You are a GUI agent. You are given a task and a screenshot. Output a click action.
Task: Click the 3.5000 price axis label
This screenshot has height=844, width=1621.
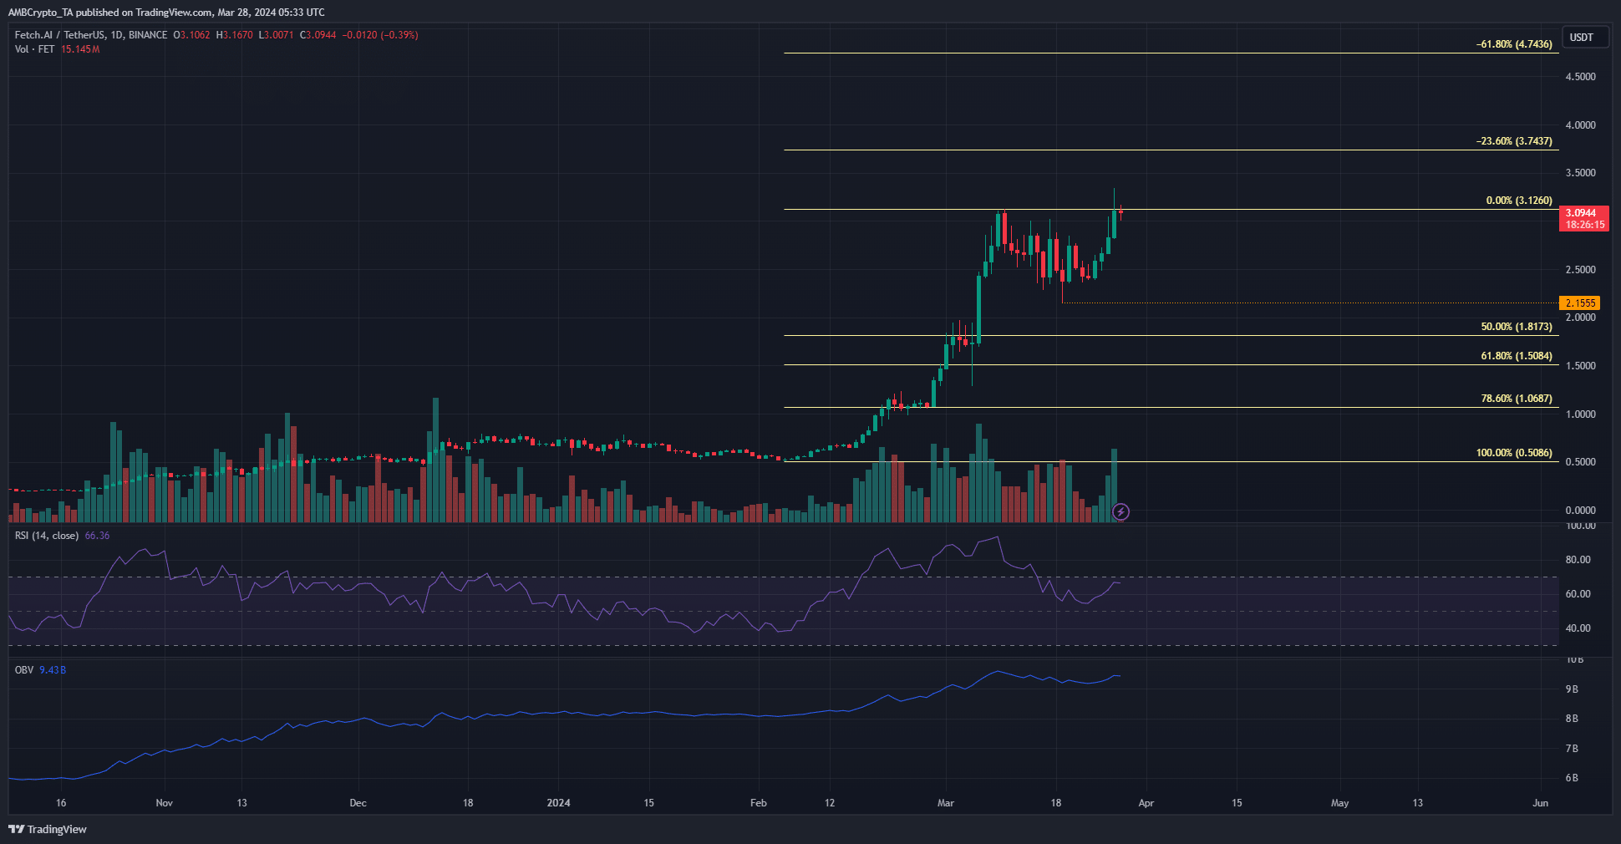pos(1580,173)
